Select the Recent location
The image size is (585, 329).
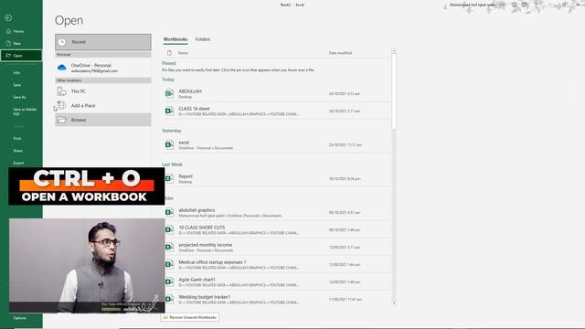click(x=103, y=42)
